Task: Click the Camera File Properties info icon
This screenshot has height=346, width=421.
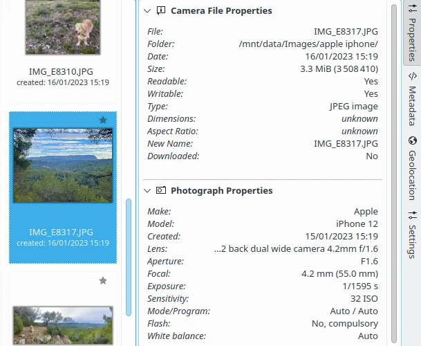Action: tap(160, 11)
